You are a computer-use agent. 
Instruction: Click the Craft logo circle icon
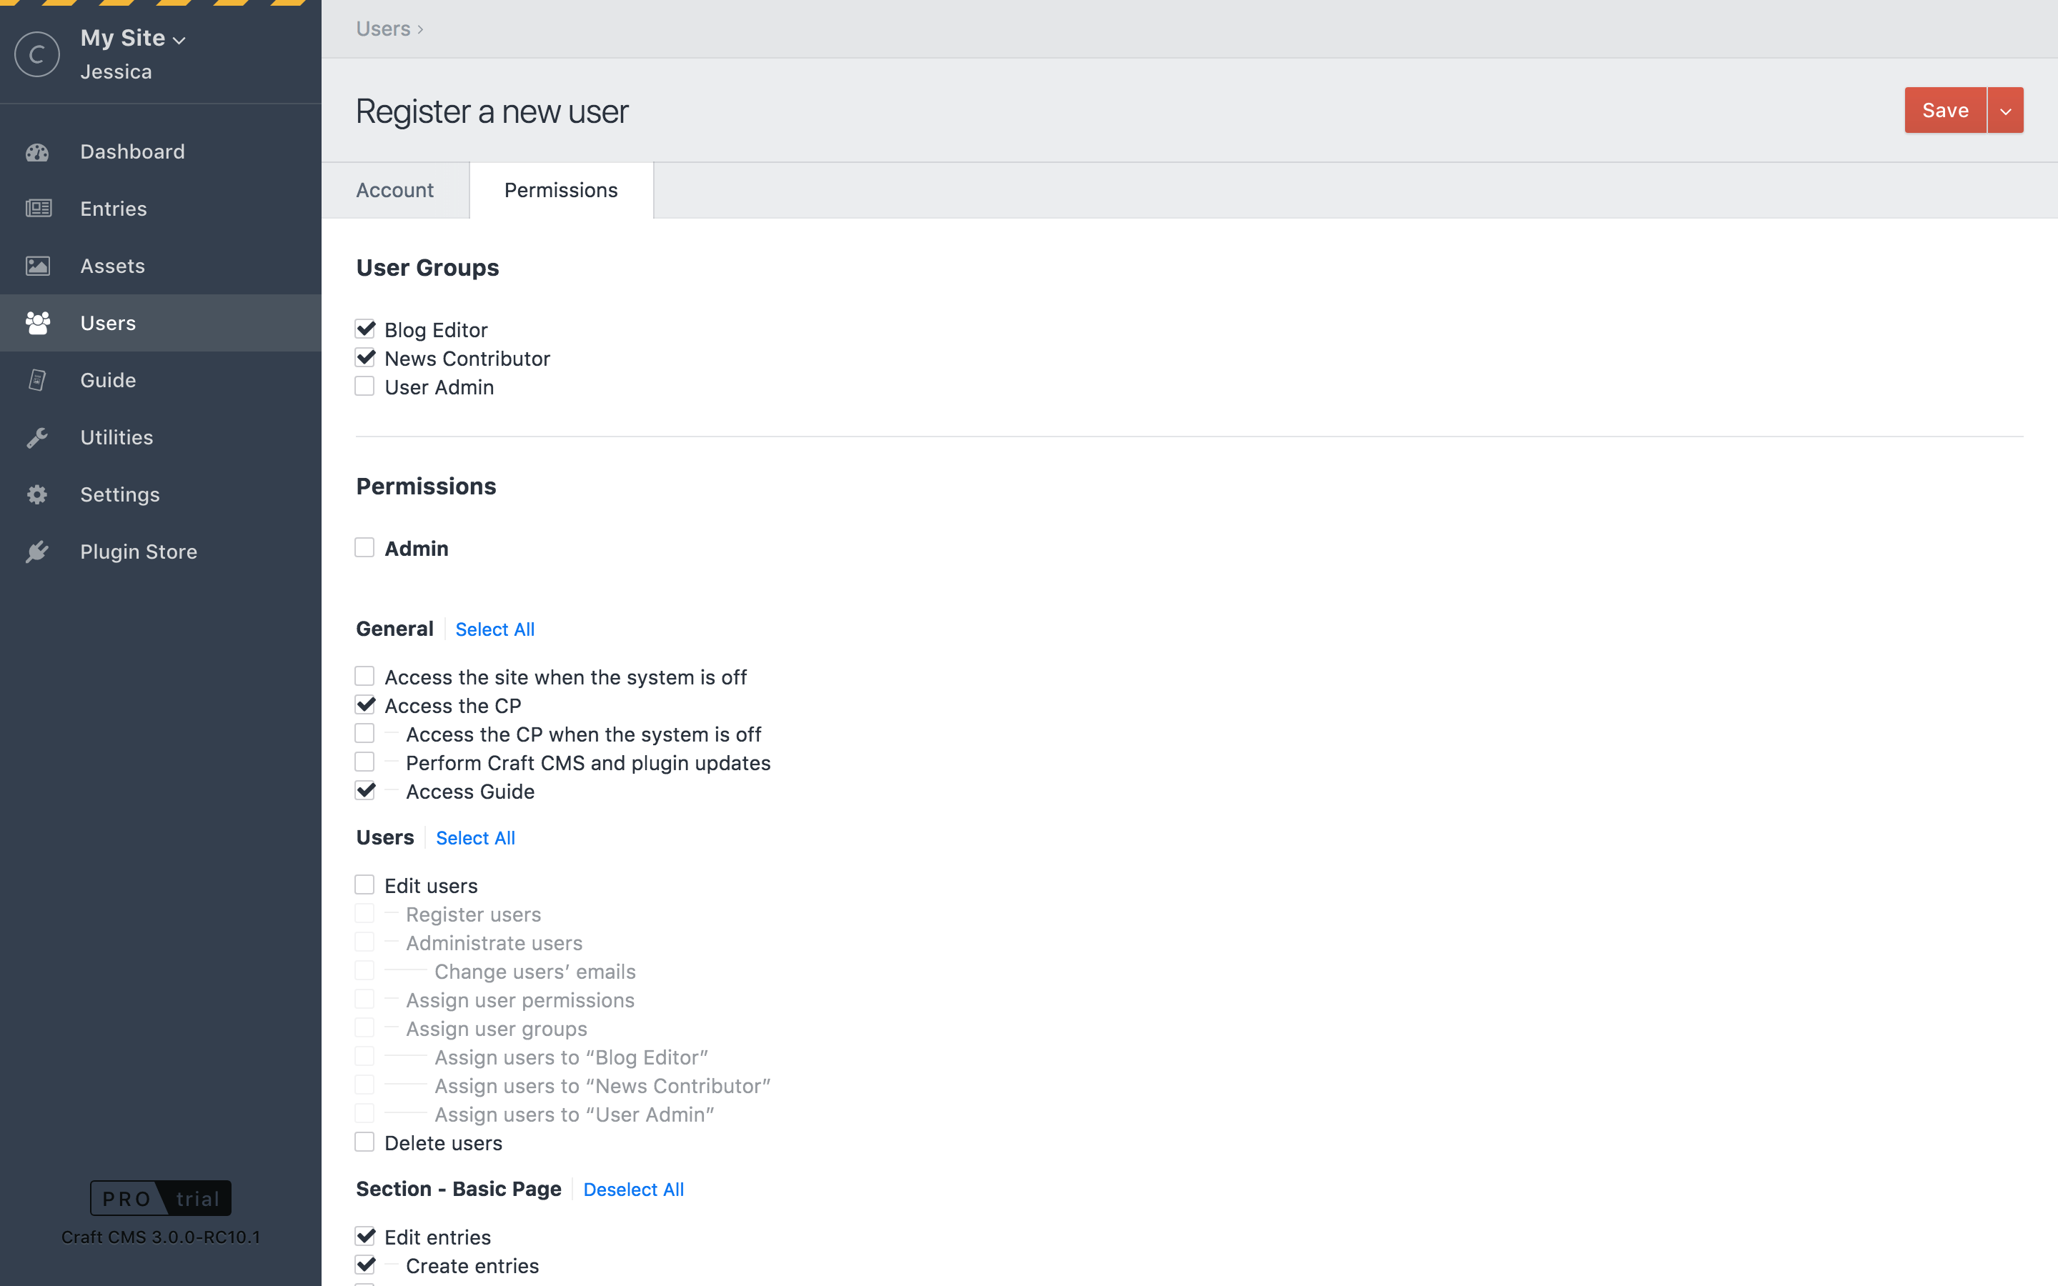[x=37, y=54]
